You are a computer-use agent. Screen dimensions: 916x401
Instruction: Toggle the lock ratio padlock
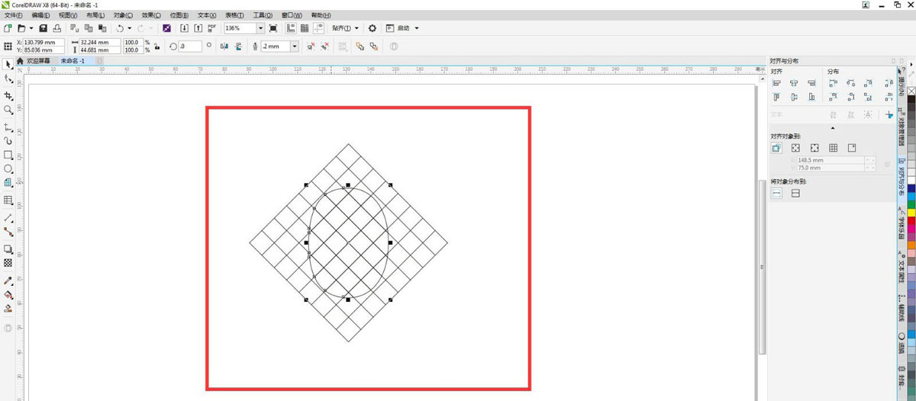156,47
